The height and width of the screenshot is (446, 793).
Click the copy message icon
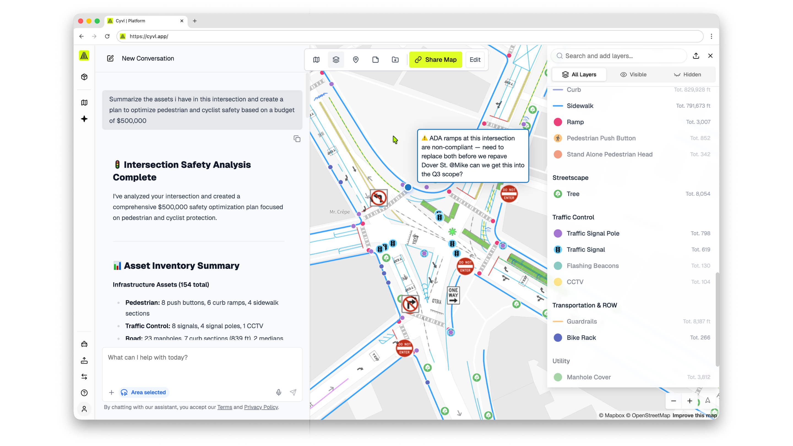[x=297, y=139]
